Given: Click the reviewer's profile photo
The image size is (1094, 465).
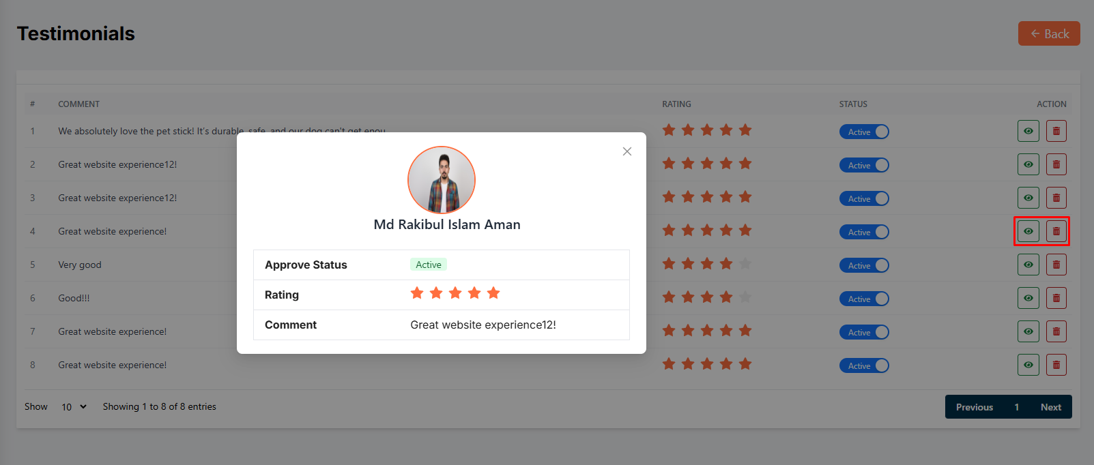Looking at the screenshot, I should [442, 180].
